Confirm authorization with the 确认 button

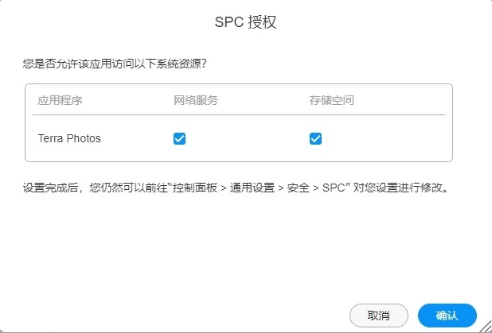point(447,316)
